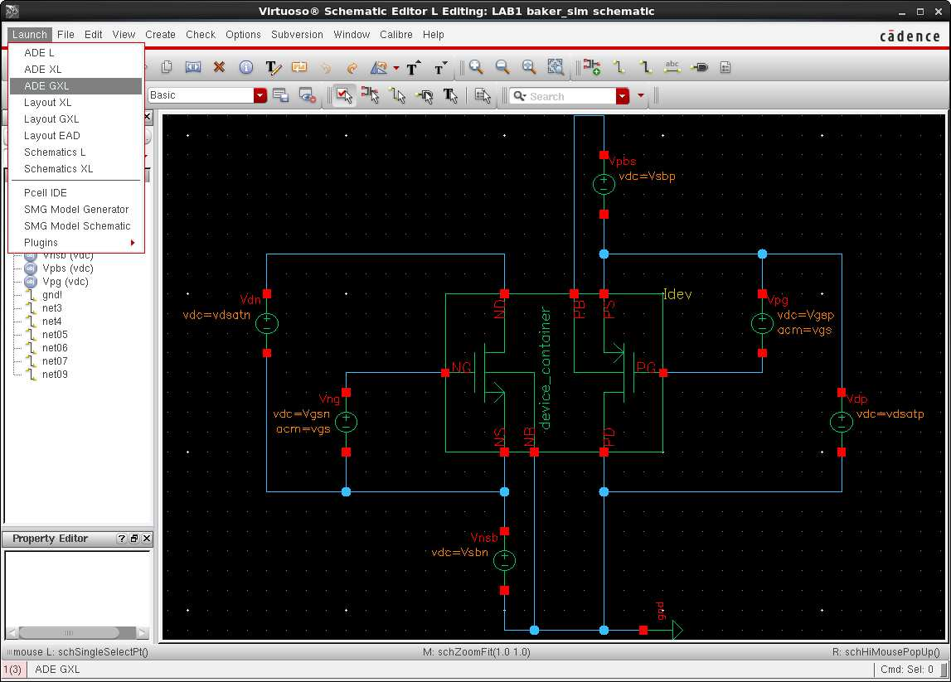Click the Create Pin icon
This screenshot has width=951, height=682.
[x=699, y=67]
